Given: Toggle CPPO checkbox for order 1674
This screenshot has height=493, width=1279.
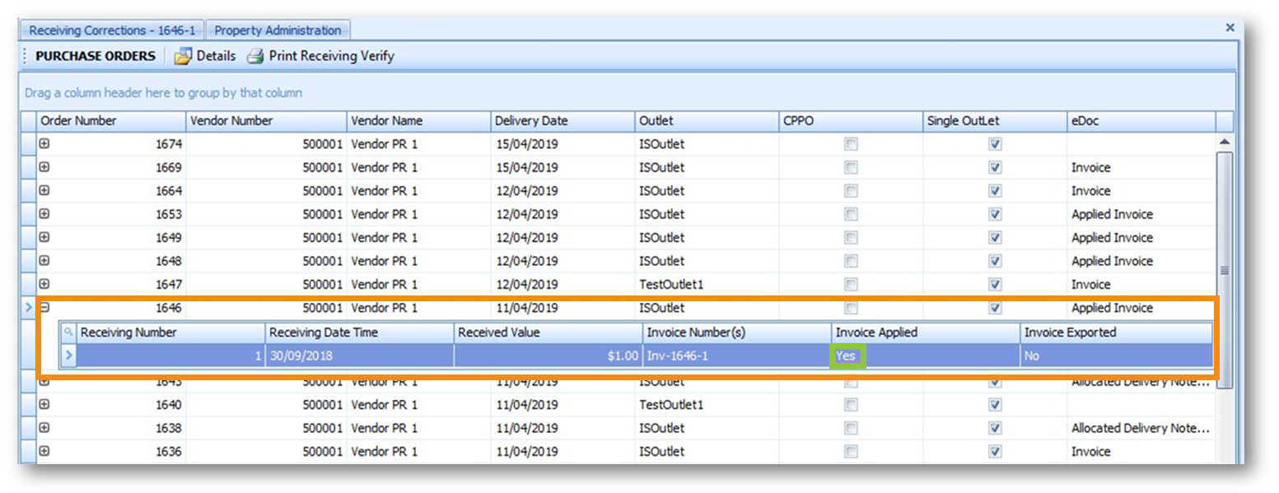Looking at the screenshot, I should (851, 144).
